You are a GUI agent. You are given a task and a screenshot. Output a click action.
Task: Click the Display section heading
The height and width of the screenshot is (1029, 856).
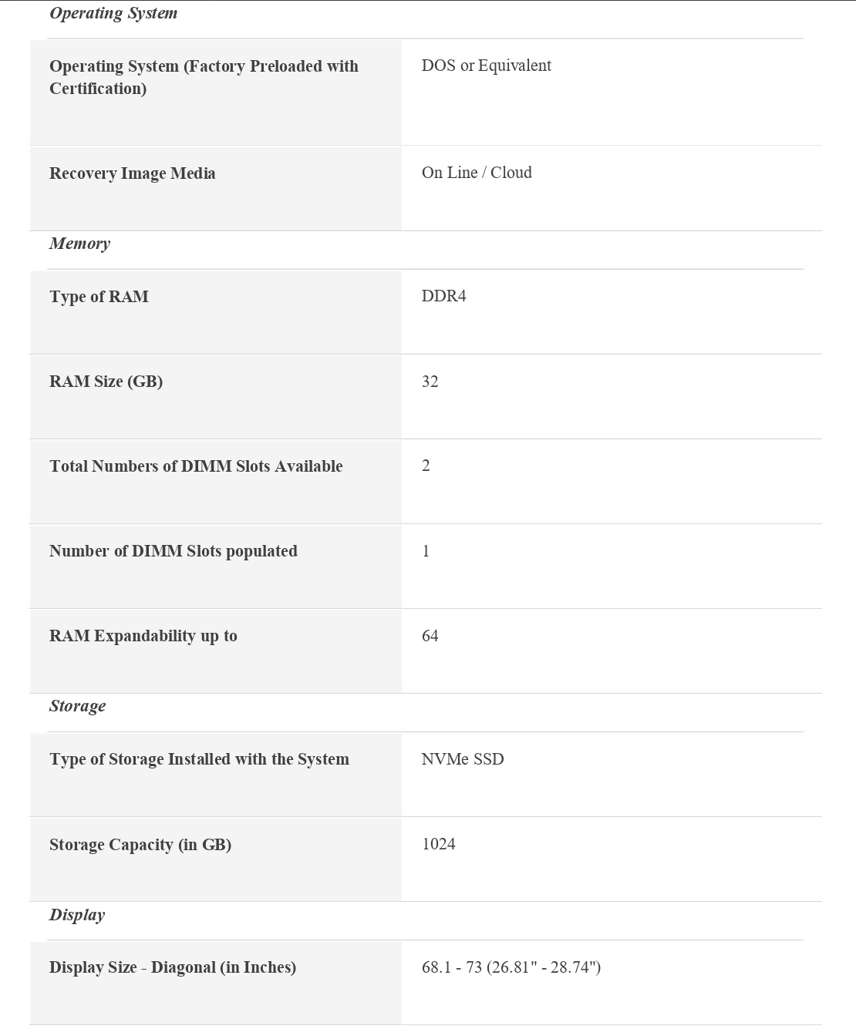pos(77,915)
